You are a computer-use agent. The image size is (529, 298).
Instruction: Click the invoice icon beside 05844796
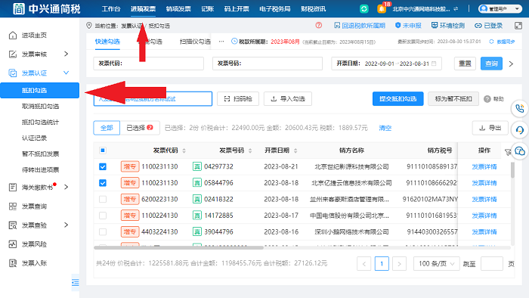coord(197,182)
